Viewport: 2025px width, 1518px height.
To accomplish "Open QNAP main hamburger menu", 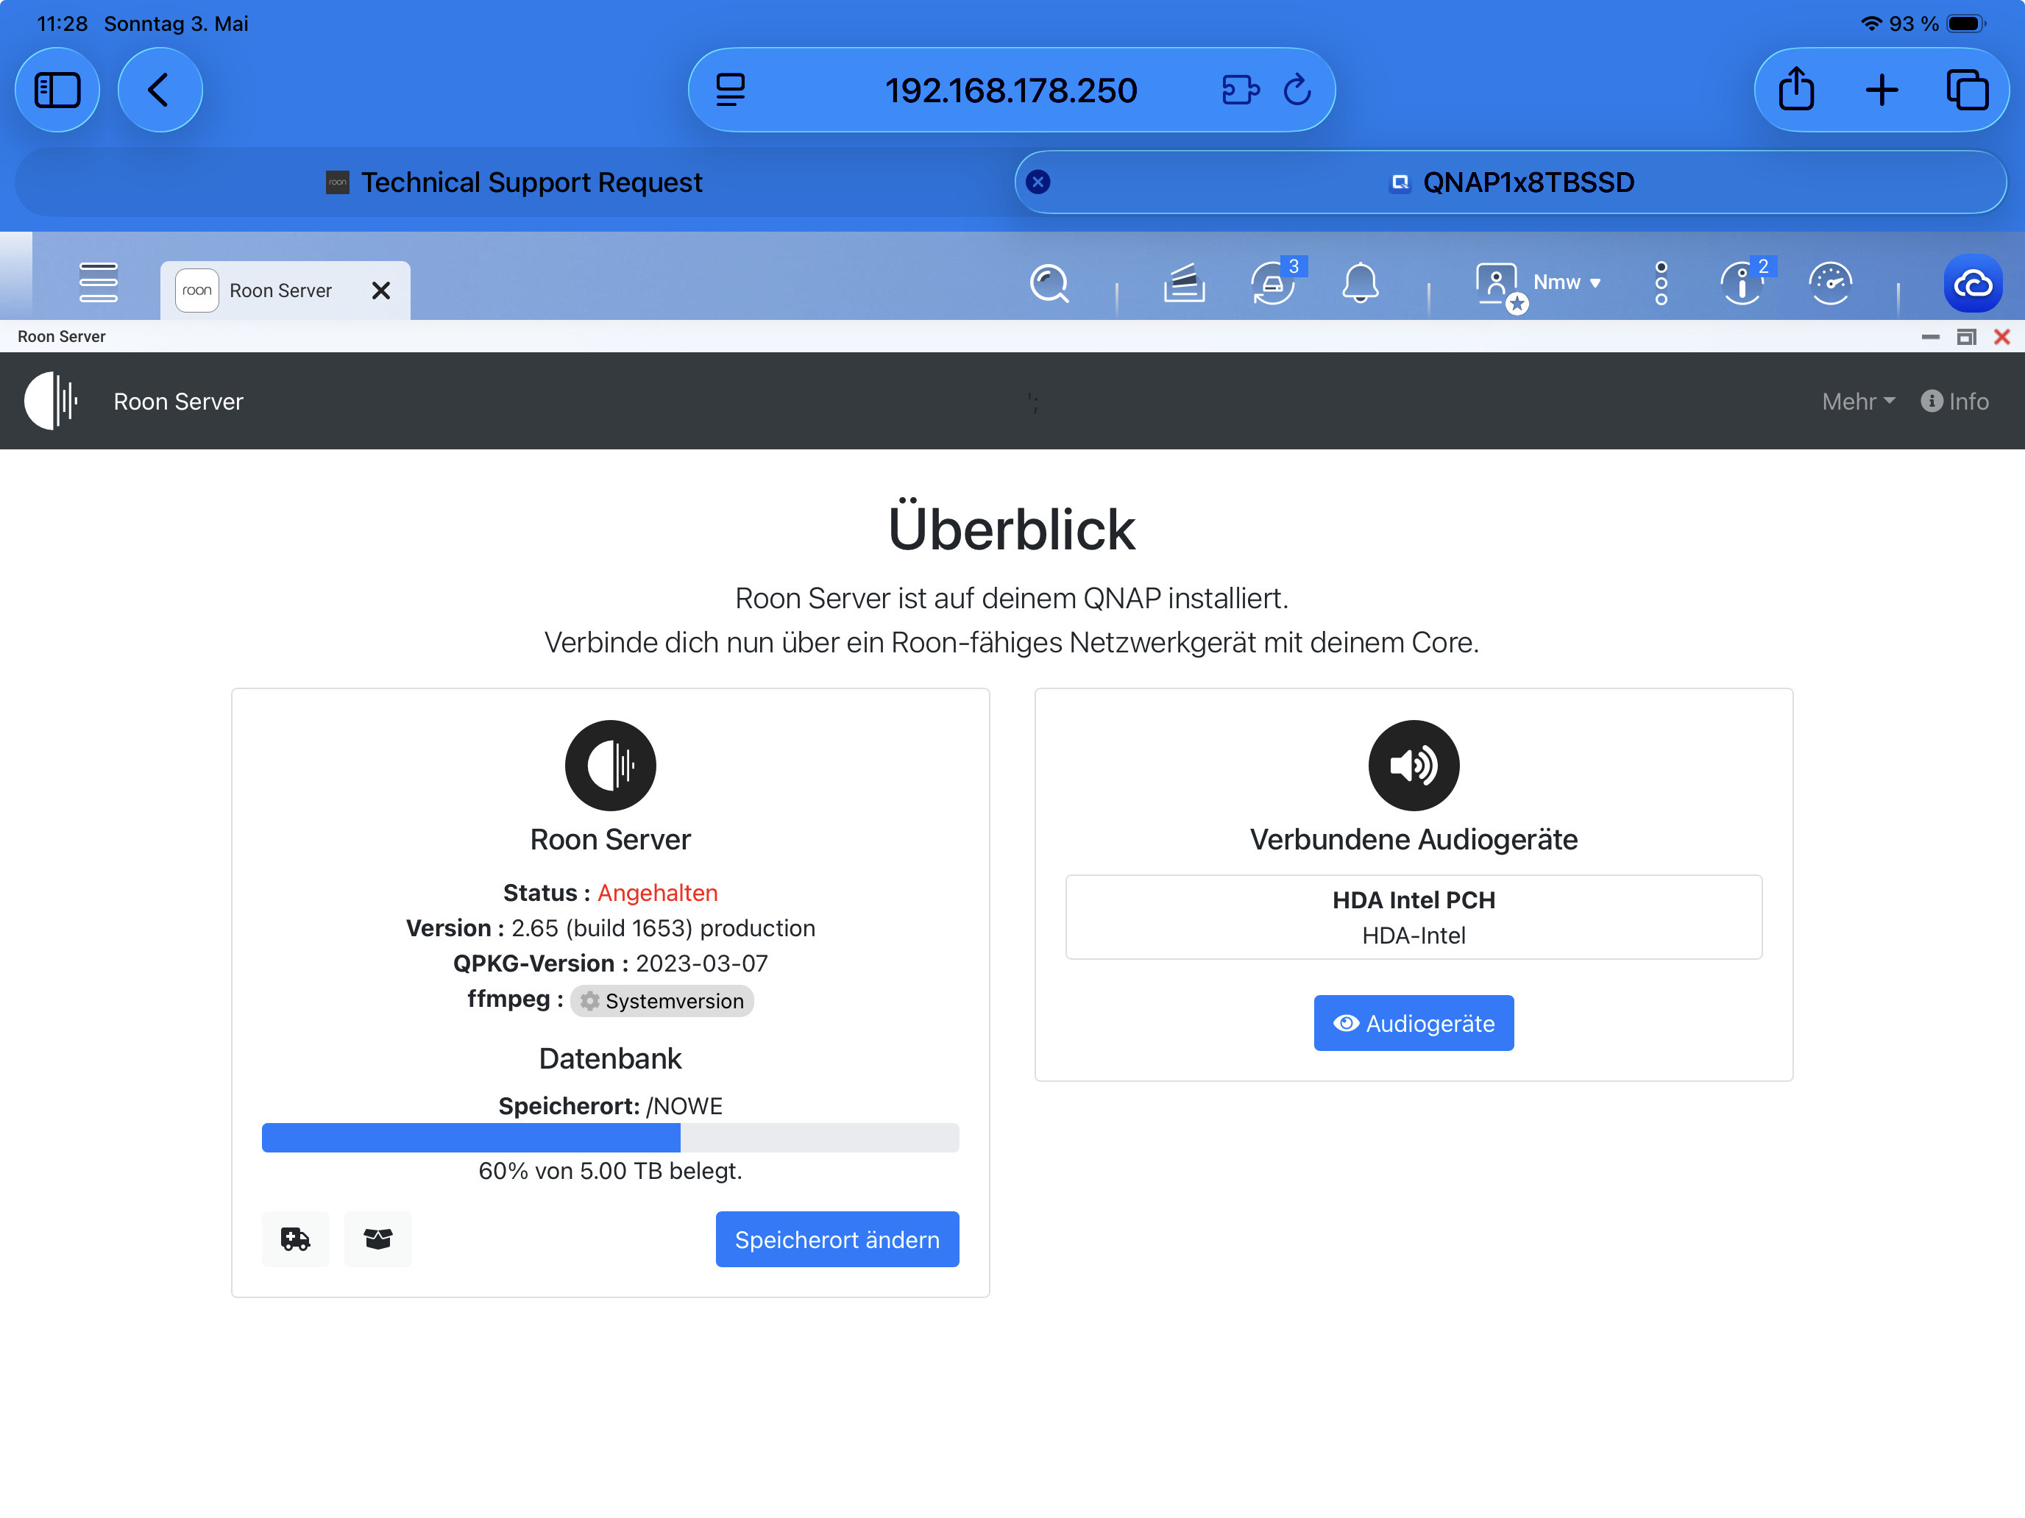I will click(x=98, y=282).
